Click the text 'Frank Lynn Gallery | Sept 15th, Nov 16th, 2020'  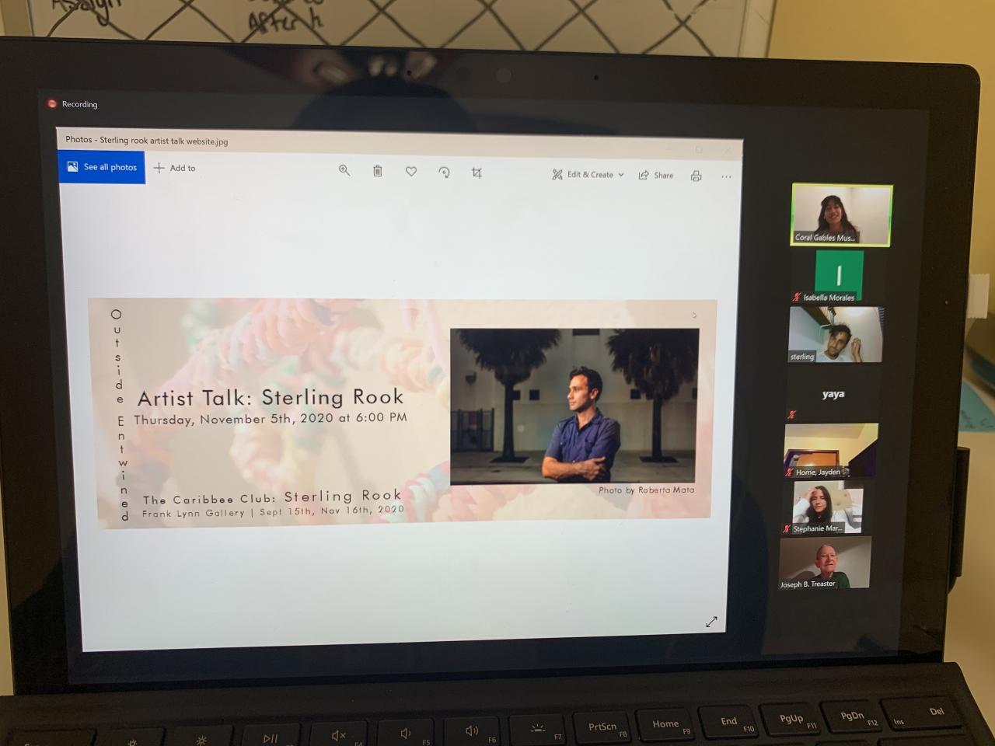pyautogui.click(x=273, y=511)
